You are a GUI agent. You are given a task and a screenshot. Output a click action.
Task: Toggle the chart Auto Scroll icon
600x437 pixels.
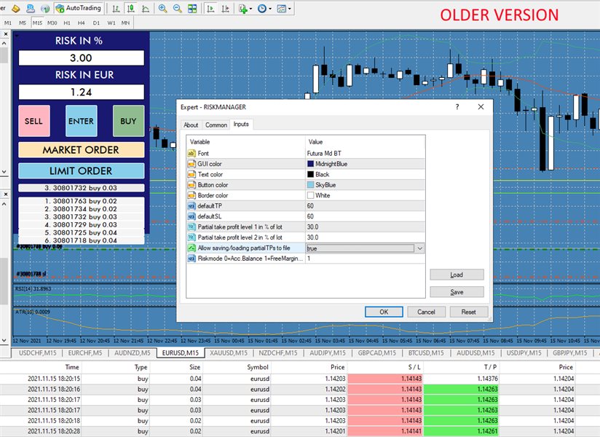(210, 9)
